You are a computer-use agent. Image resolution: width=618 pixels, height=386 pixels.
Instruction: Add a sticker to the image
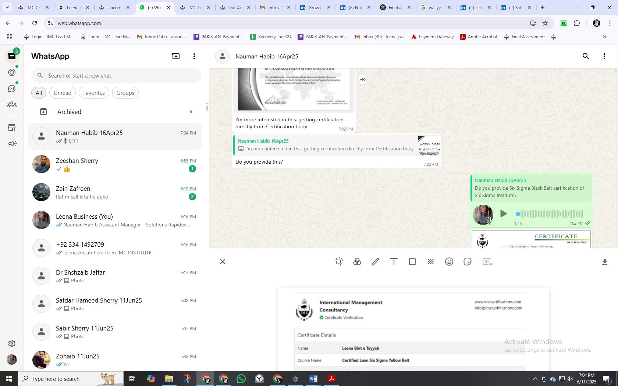coord(468,261)
